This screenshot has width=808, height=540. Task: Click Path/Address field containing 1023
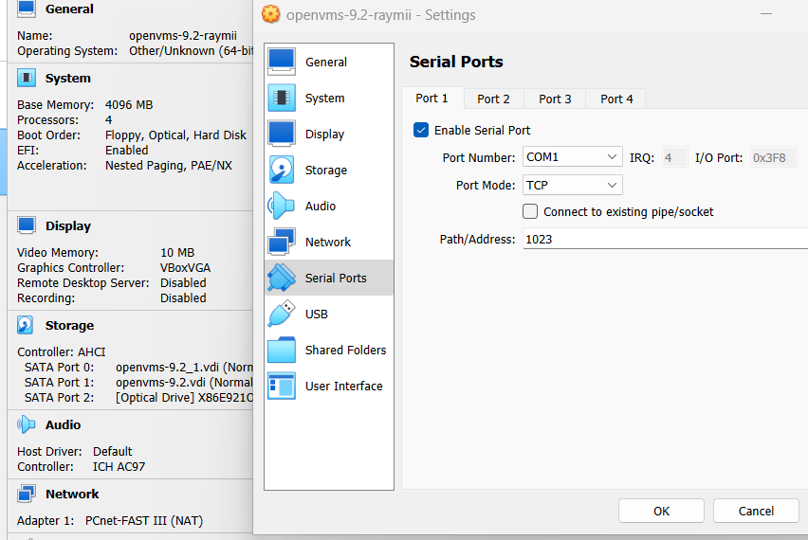[665, 240]
